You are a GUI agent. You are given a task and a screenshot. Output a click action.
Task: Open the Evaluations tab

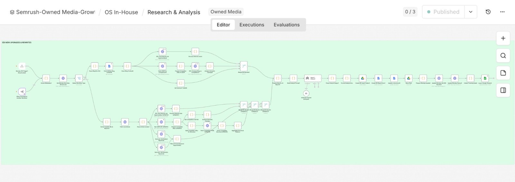(x=286, y=25)
